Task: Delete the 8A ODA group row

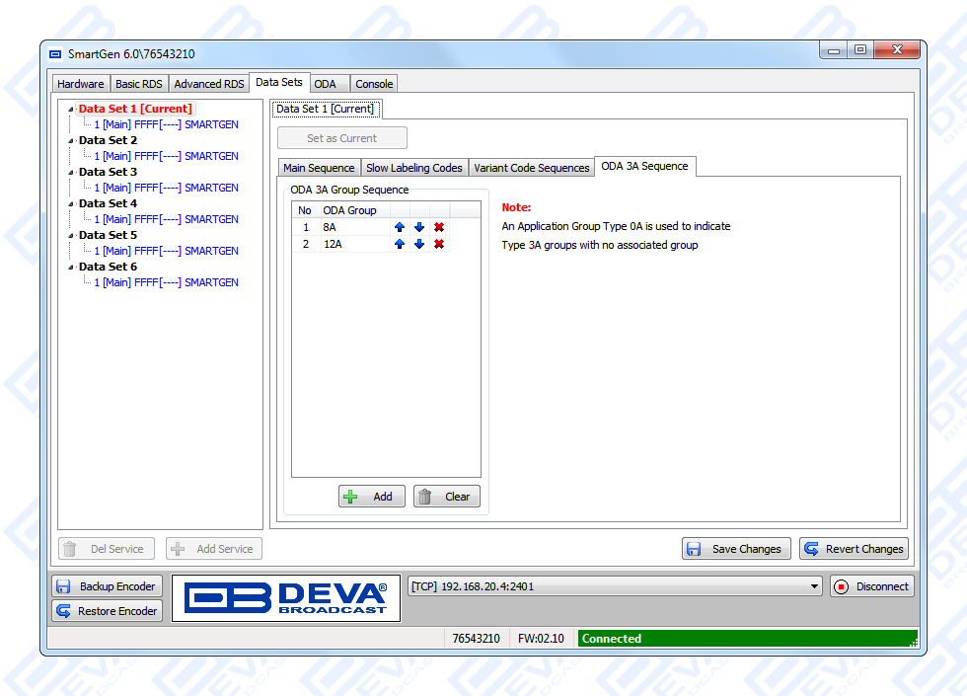Action: click(439, 227)
